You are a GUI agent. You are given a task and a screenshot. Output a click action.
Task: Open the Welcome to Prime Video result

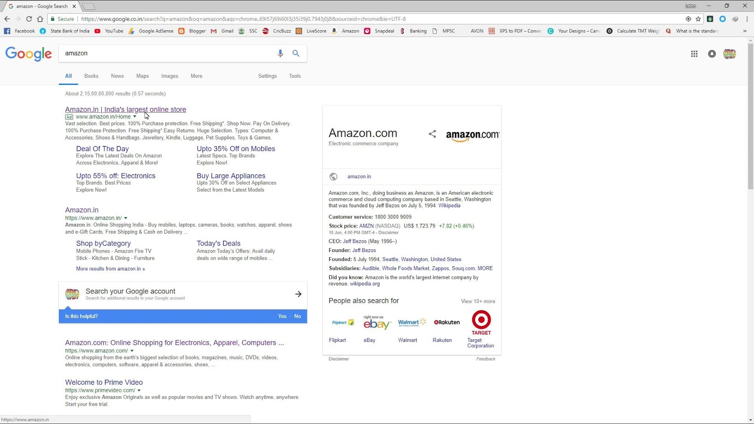[104, 383]
